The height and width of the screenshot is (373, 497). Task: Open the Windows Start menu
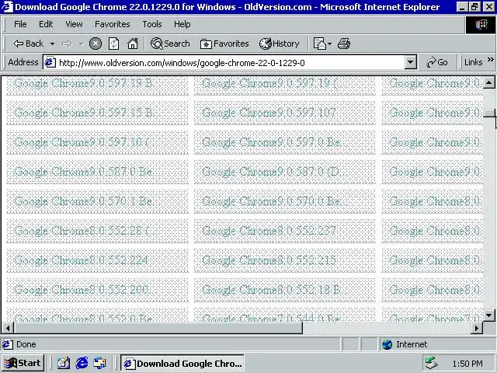click(x=23, y=363)
